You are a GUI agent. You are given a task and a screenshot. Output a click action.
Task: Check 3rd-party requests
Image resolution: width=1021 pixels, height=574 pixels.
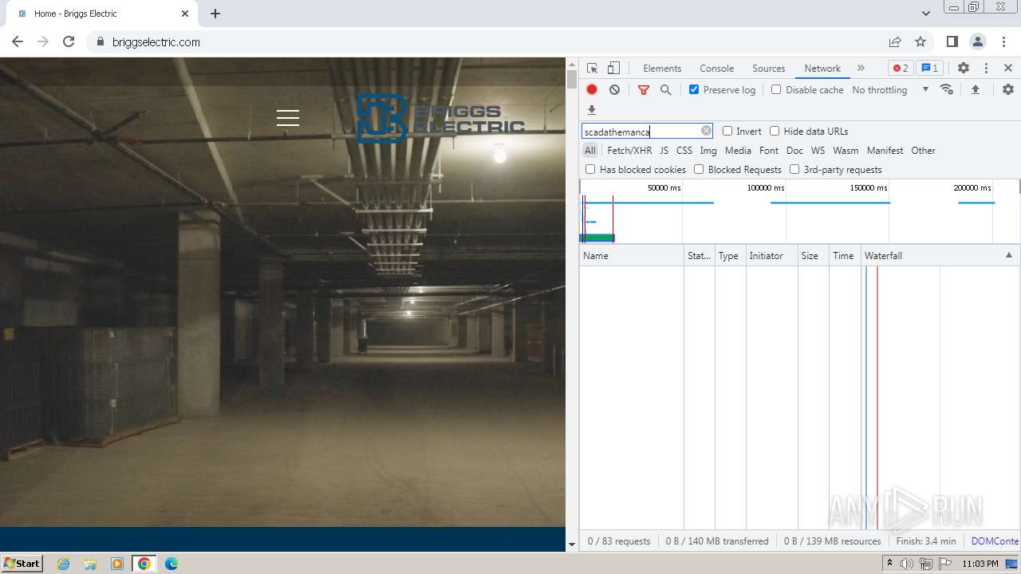794,169
